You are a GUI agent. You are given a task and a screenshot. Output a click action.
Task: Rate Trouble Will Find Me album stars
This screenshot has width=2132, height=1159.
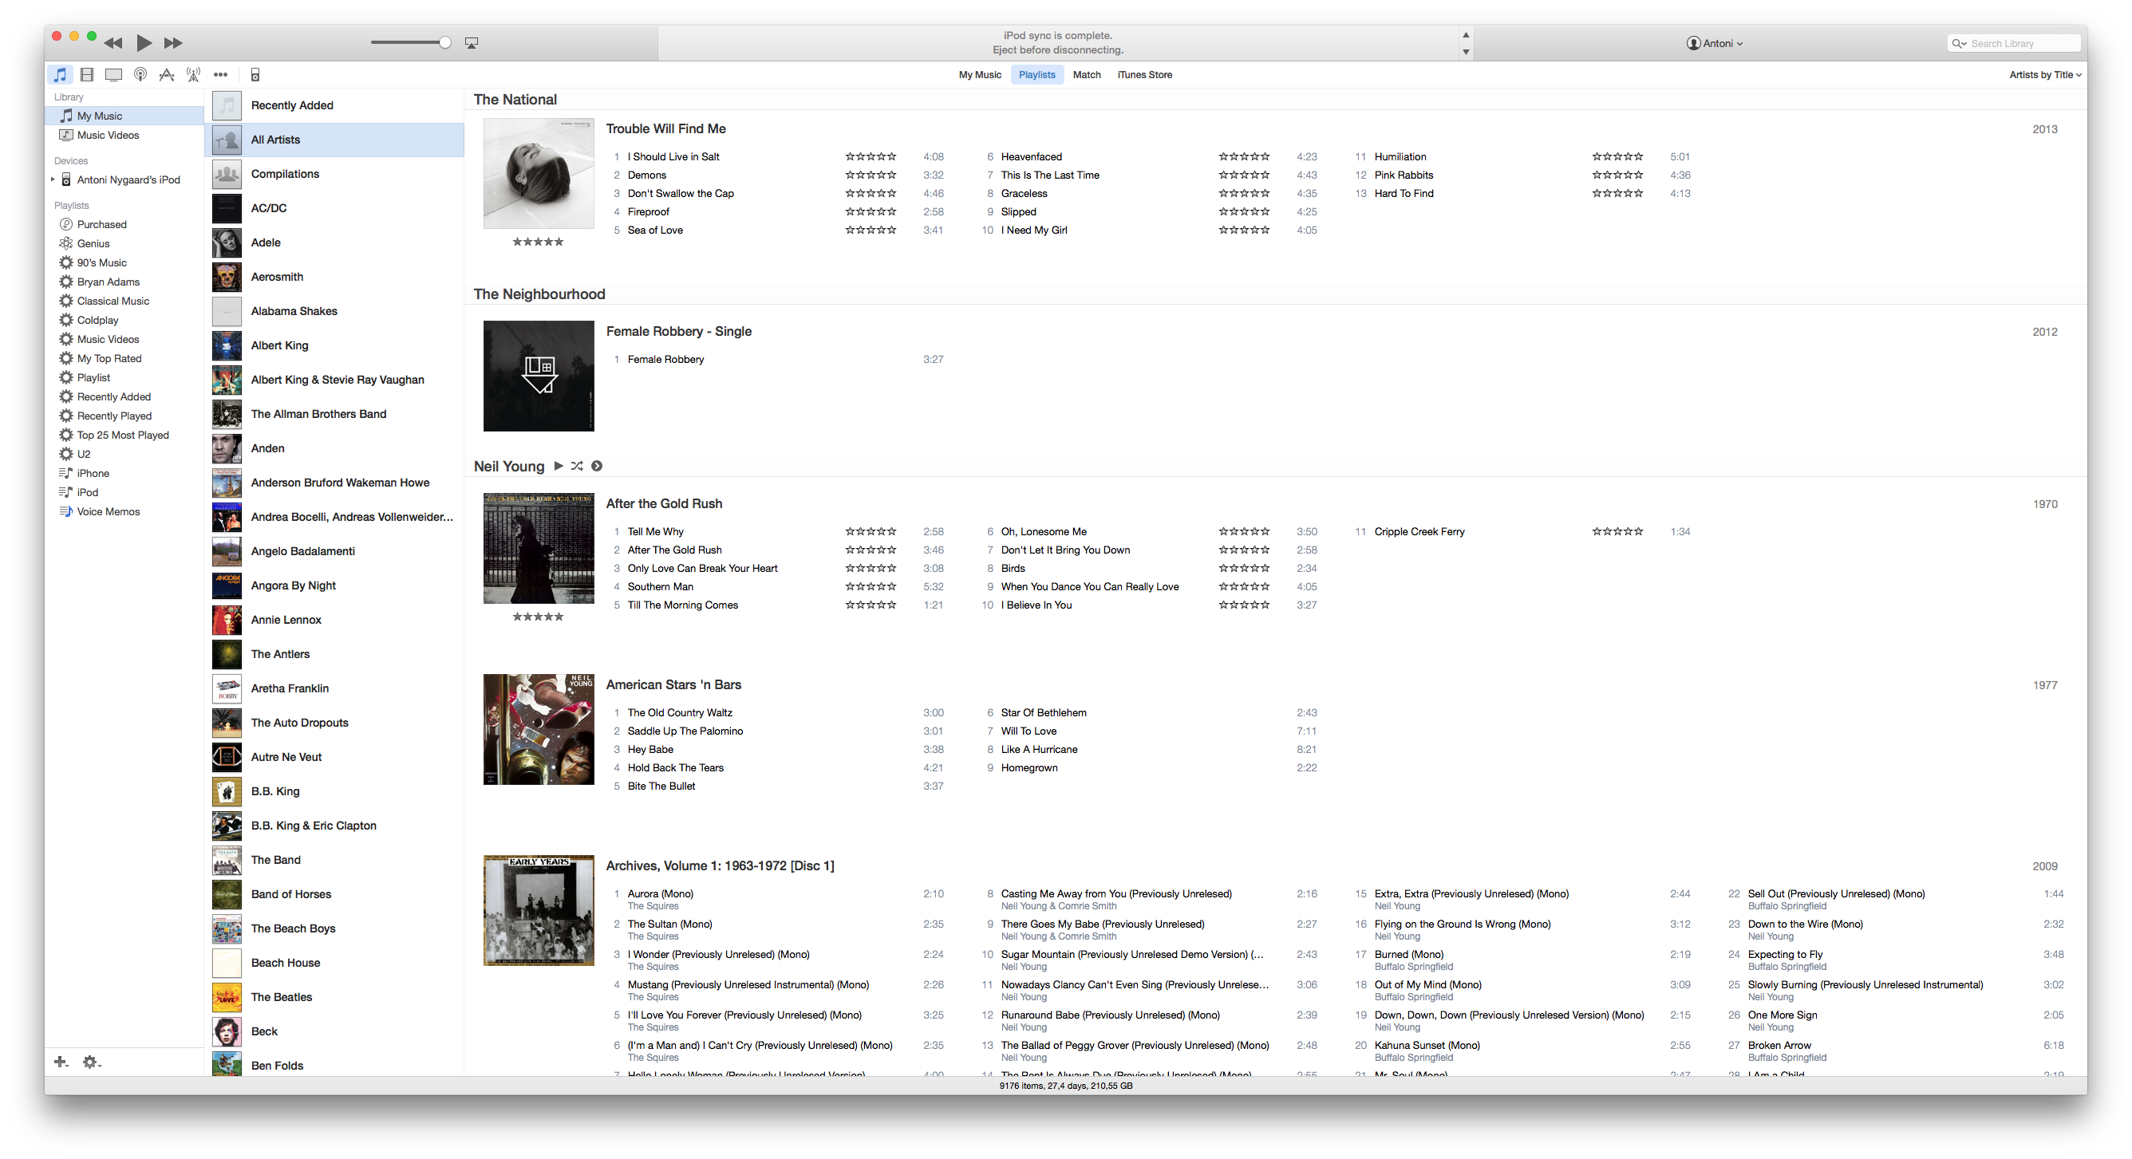pyautogui.click(x=538, y=242)
